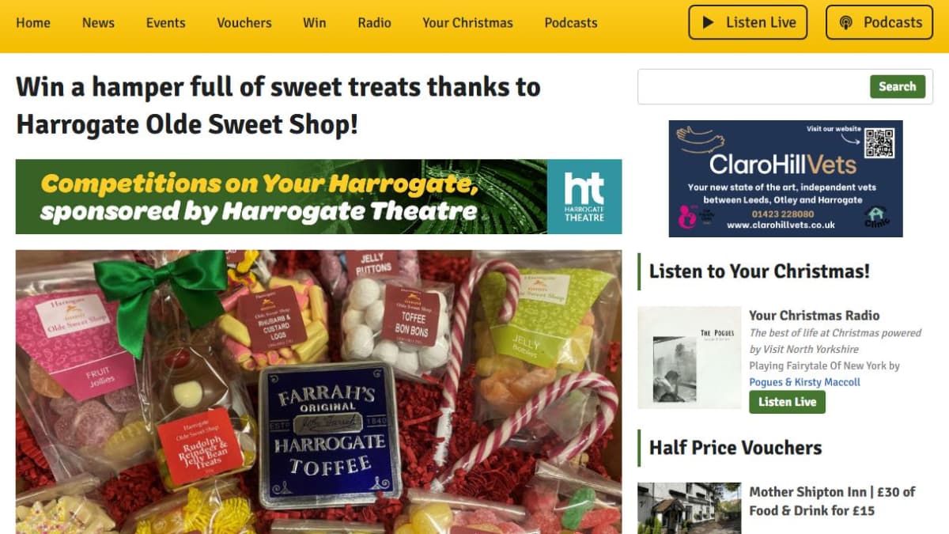949x534 pixels.
Task: Open the Win menu item
Action: click(x=314, y=22)
